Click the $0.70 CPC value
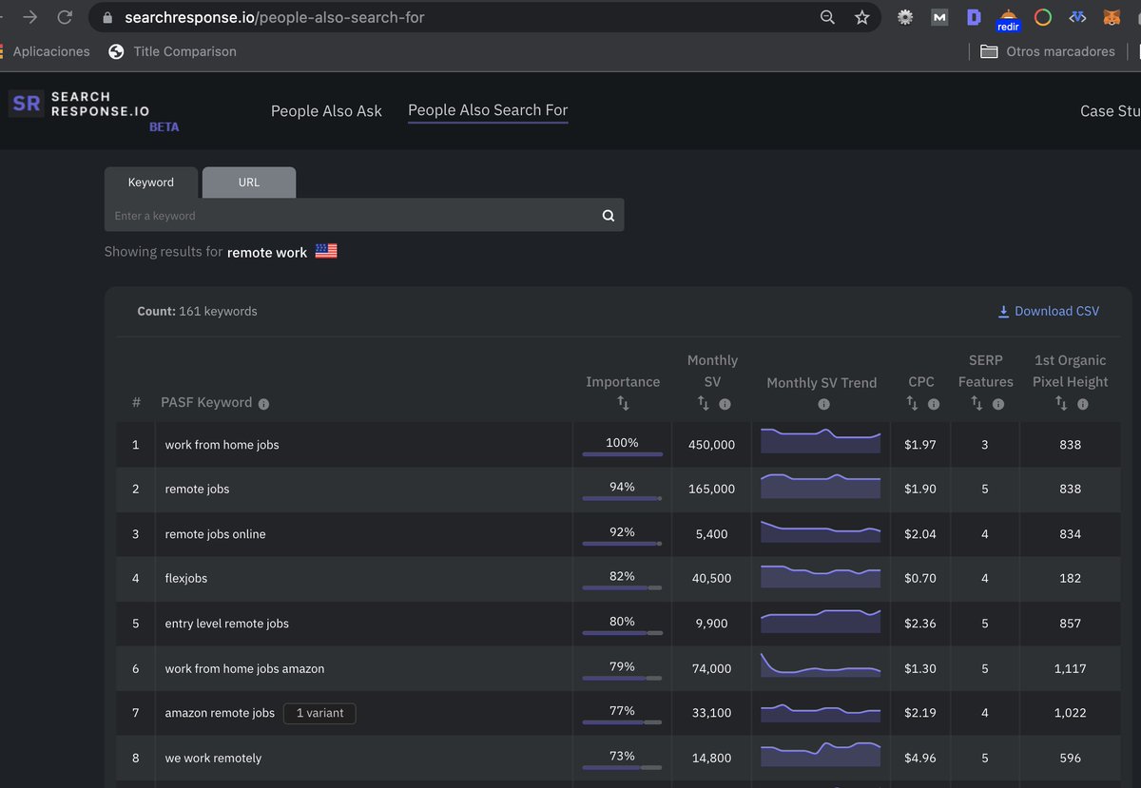The width and height of the screenshot is (1141, 788). (x=920, y=579)
